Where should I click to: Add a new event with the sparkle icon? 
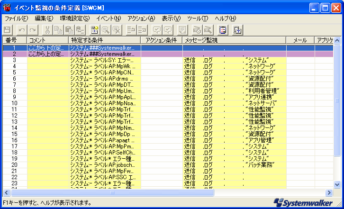[x=95, y=30]
